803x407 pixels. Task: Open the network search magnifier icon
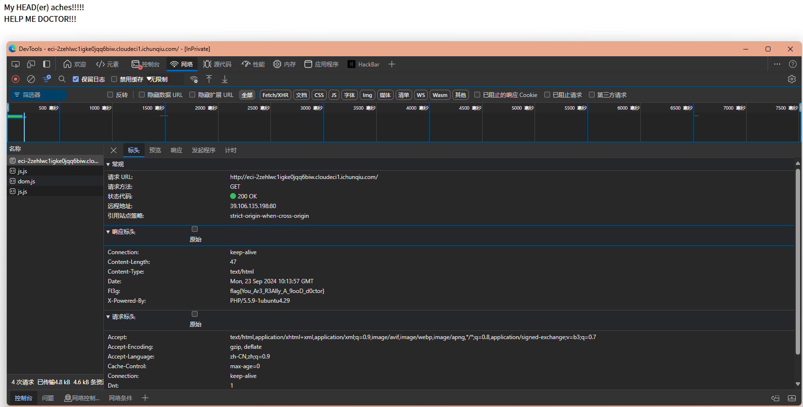(x=62, y=79)
